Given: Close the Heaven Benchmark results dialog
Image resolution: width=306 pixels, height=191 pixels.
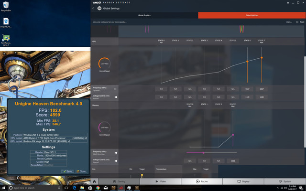Looking at the screenshot, I should point(81,171).
